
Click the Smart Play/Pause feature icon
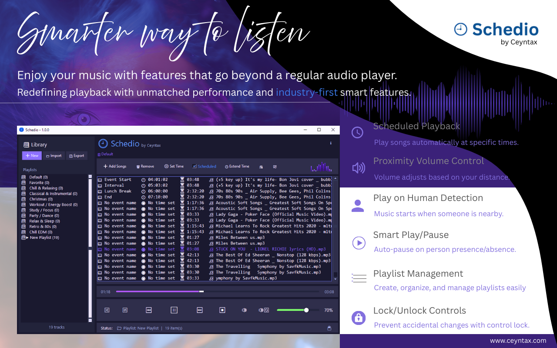click(359, 243)
